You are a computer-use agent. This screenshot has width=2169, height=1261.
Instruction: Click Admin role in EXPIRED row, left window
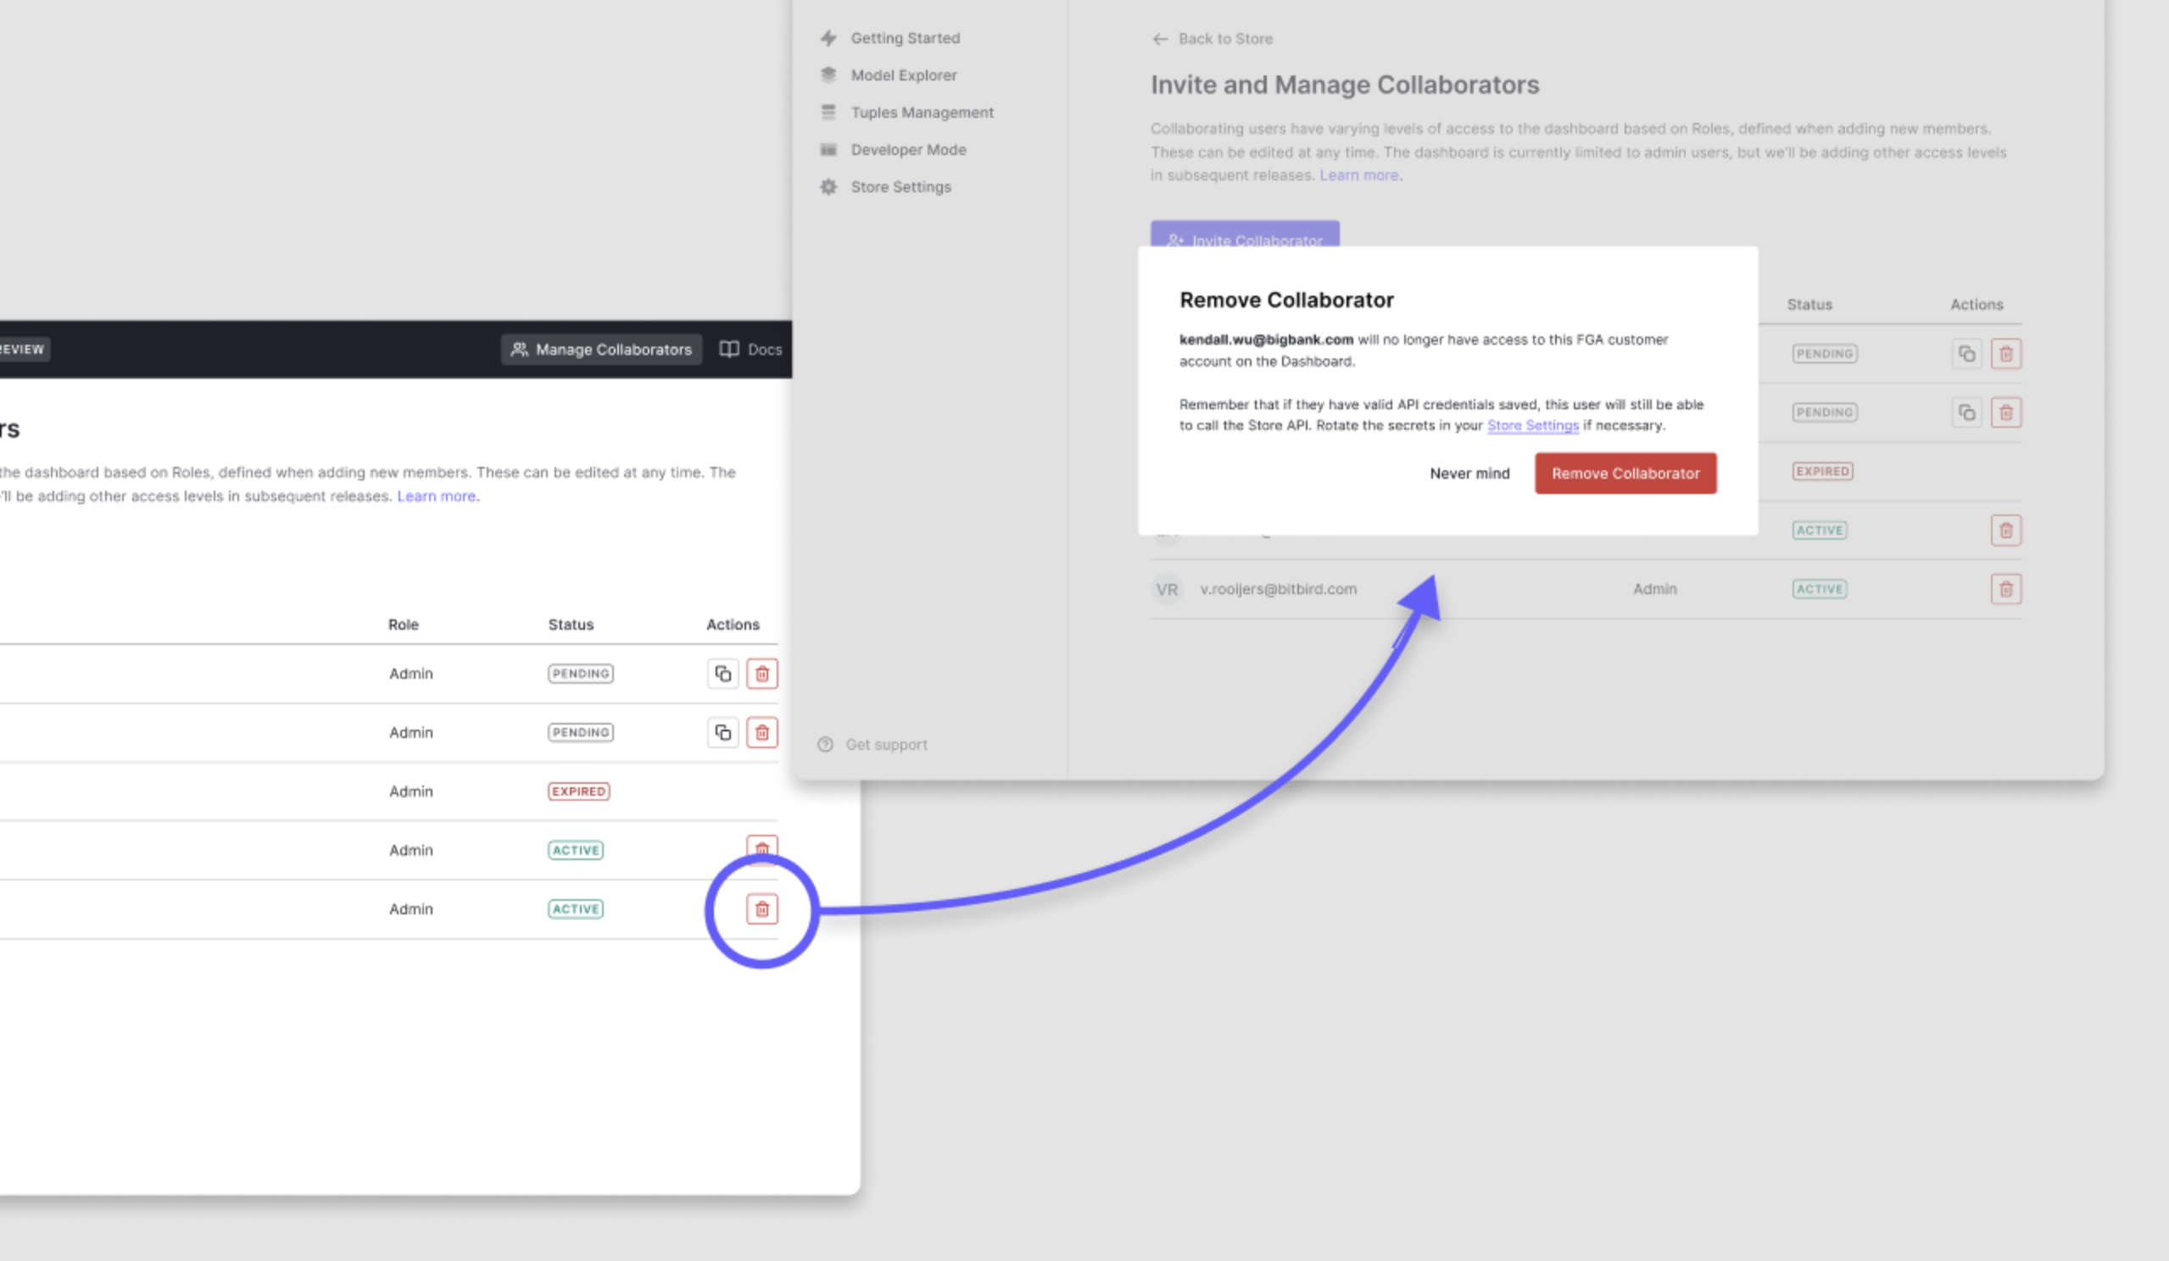coord(410,792)
